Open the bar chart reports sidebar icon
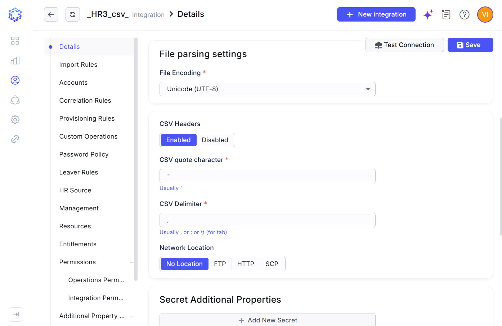Viewport: 502px width, 326px height. pyautogui.click(x=15, y=60)
